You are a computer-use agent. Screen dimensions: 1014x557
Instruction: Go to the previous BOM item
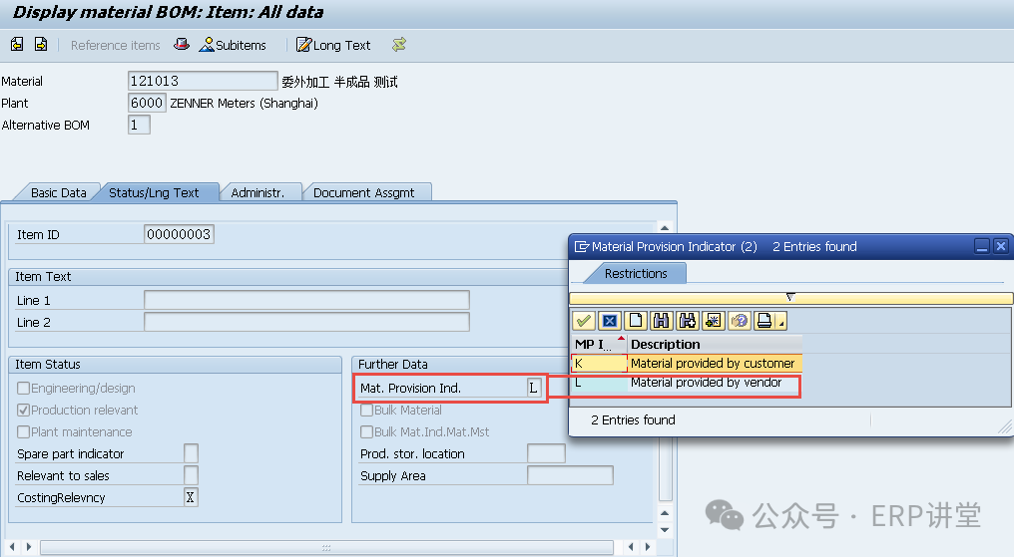tap(17, 45)
